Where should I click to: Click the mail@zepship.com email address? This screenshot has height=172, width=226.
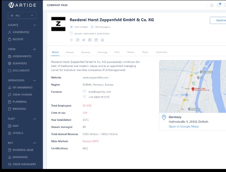pyautogui.click(x=99, y=92)
